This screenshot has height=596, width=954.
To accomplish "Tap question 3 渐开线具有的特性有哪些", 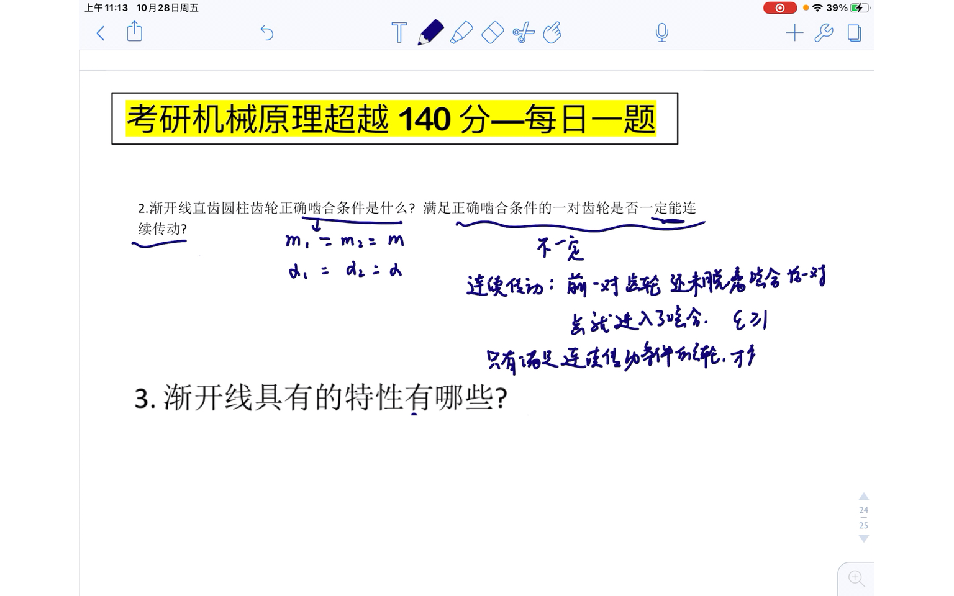I will (321, 397).
